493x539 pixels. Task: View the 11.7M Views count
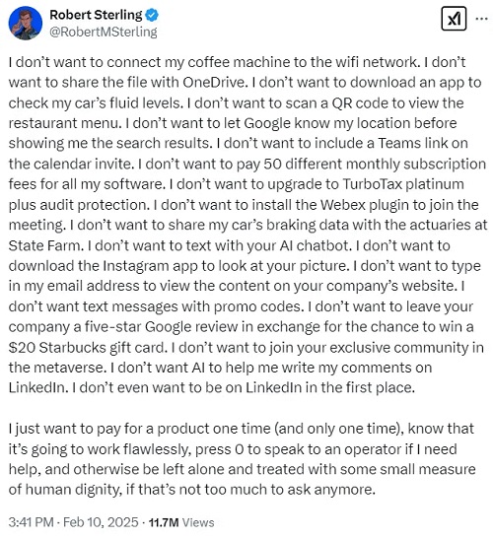click(181, 522)
